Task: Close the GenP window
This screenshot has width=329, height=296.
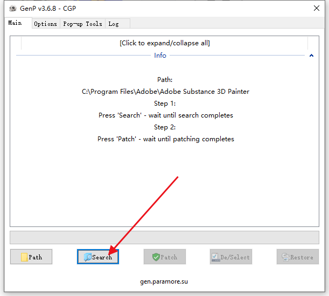Action: coord(317,8)
